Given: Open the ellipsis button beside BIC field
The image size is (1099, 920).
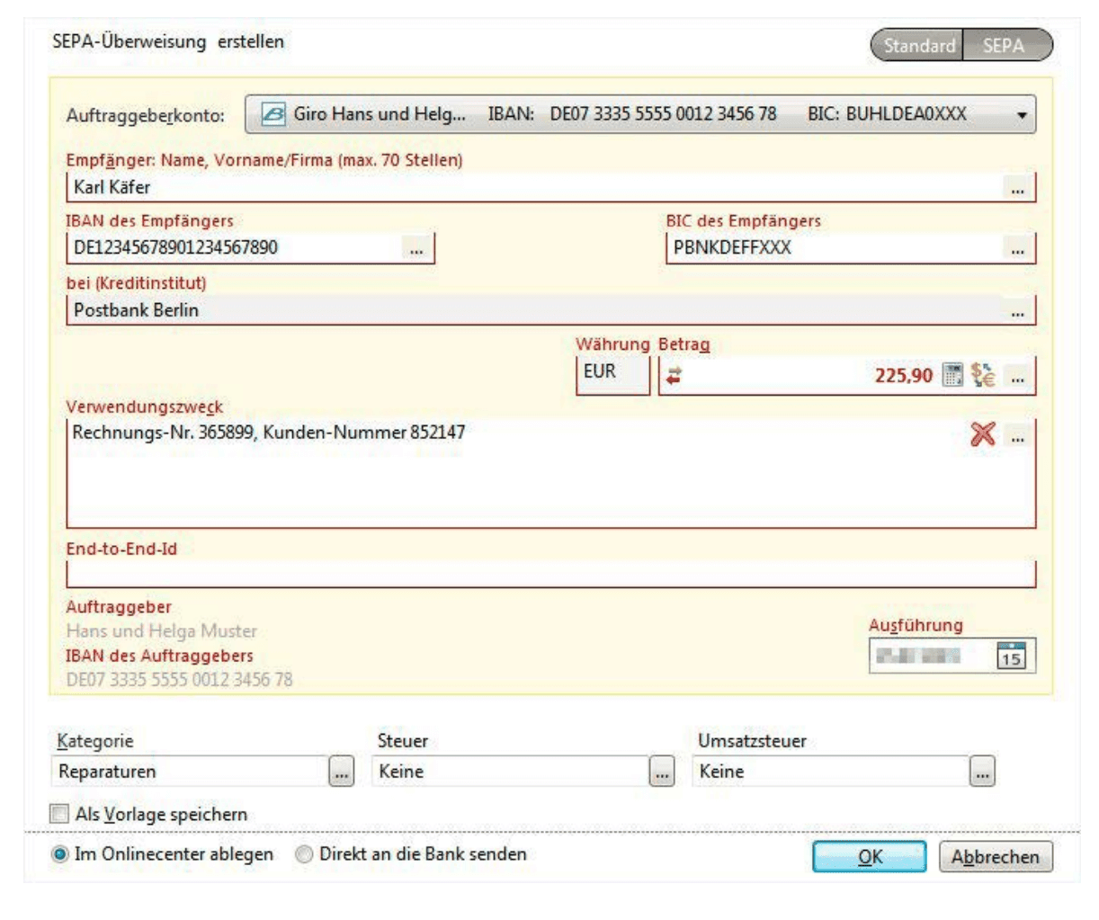Looking at the screenshot, I should (x=1017, y=249).
